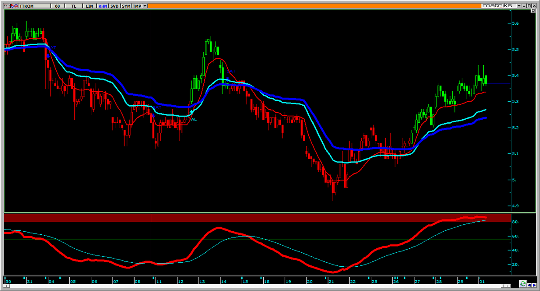Click price label 5.3 on price axis
The height and width of the screenshot is (291, 540).
coord(516,102)
